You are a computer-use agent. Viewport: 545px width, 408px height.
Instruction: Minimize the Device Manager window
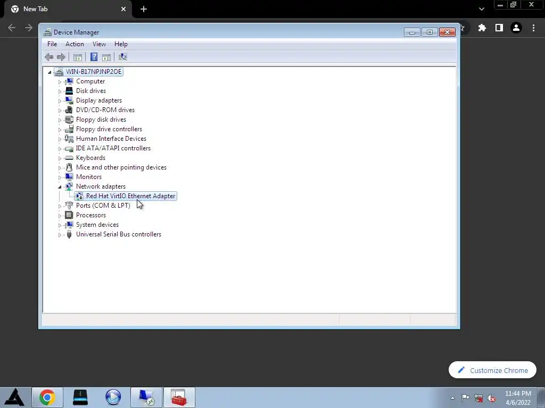[x=412, y=32]
